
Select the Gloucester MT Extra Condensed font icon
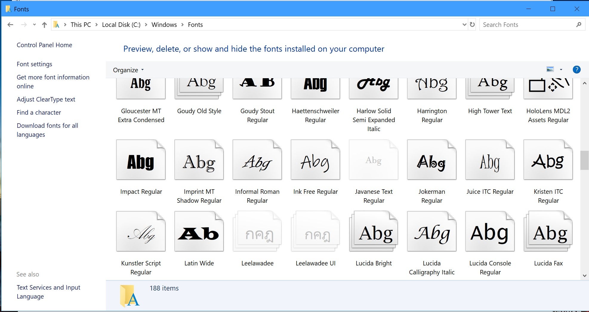[x=141, y=89]
